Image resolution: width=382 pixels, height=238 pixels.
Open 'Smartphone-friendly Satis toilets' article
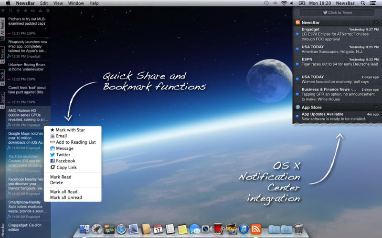(x=28, y=209)
